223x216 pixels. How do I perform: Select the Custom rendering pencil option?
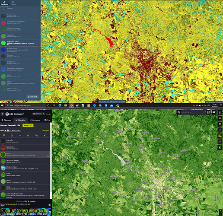(20, 9)
